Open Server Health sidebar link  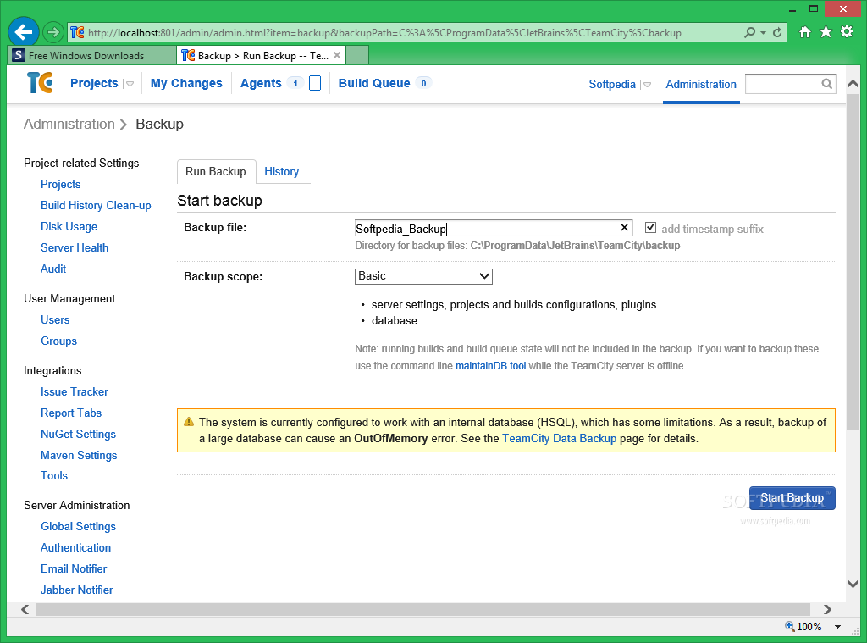75,247
